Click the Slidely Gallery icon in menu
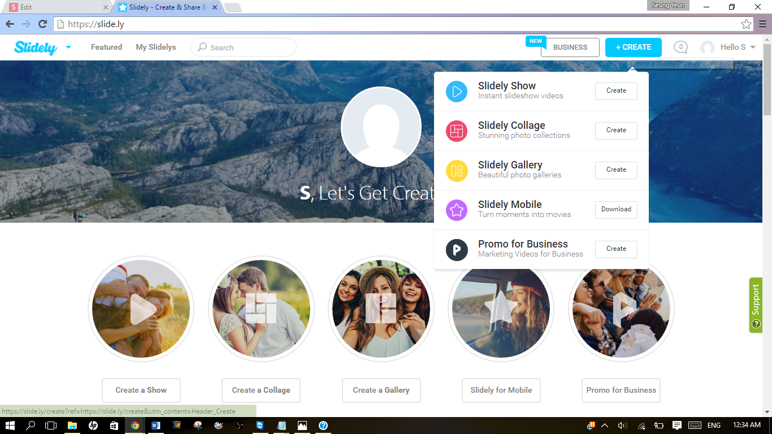This screenshot has height=434, width=772. coord(457,171)
